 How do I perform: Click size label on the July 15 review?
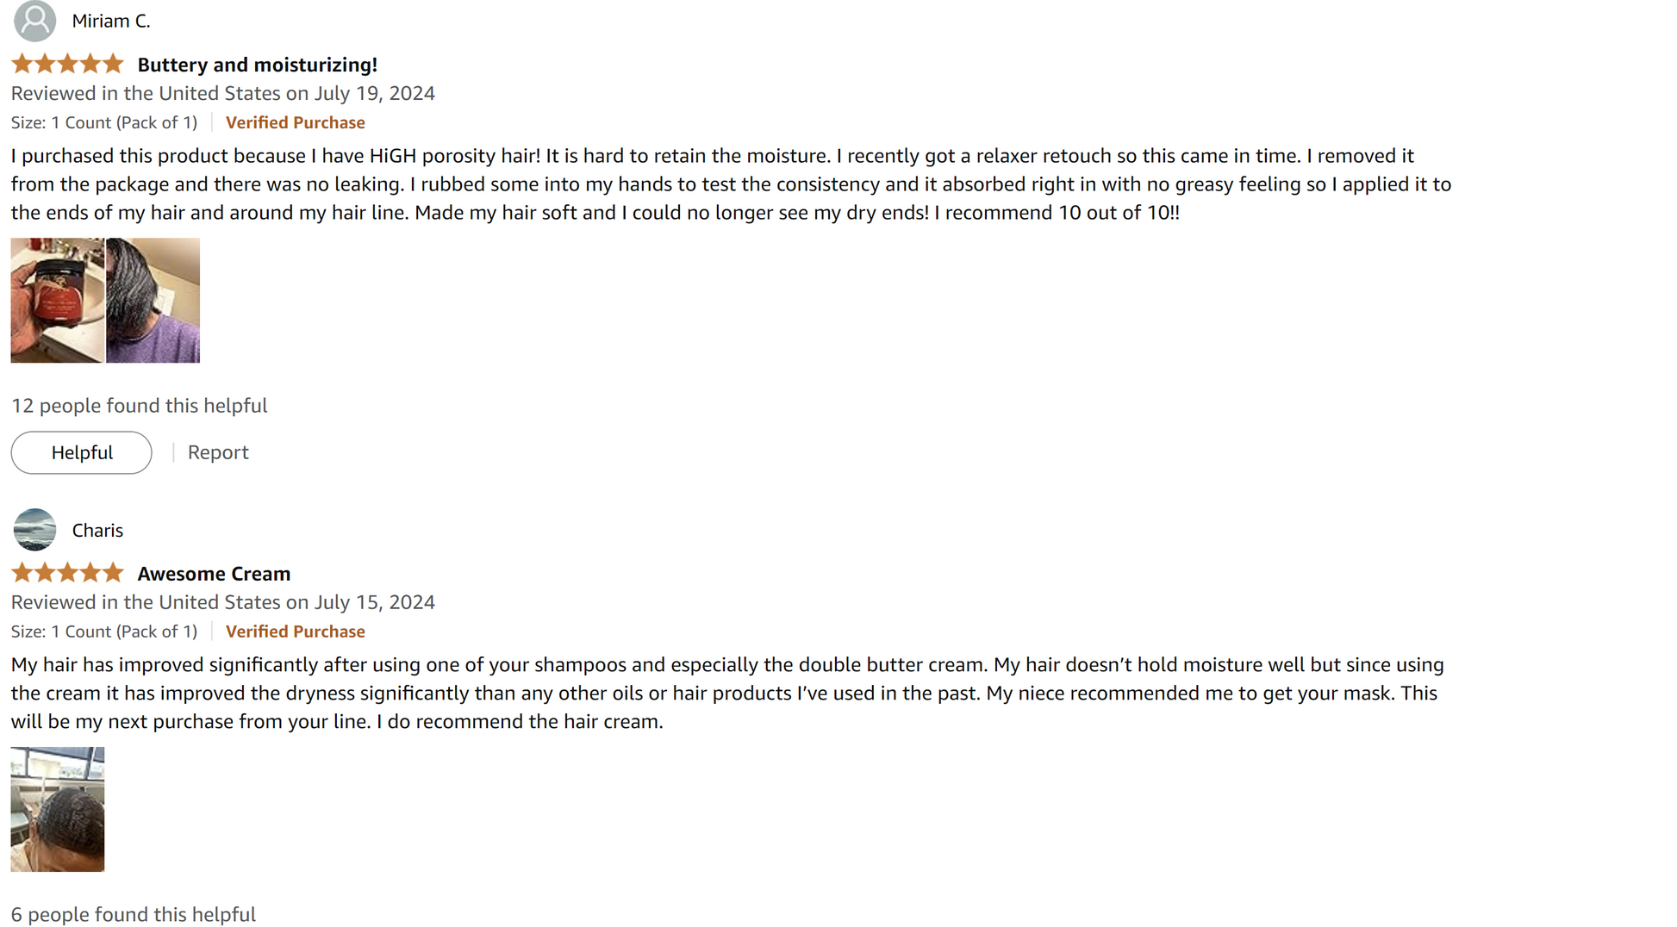(103, 632)
